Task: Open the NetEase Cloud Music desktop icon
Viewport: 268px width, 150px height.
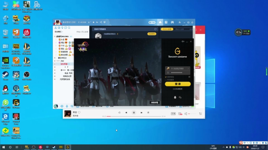Action: coord(27,33)
